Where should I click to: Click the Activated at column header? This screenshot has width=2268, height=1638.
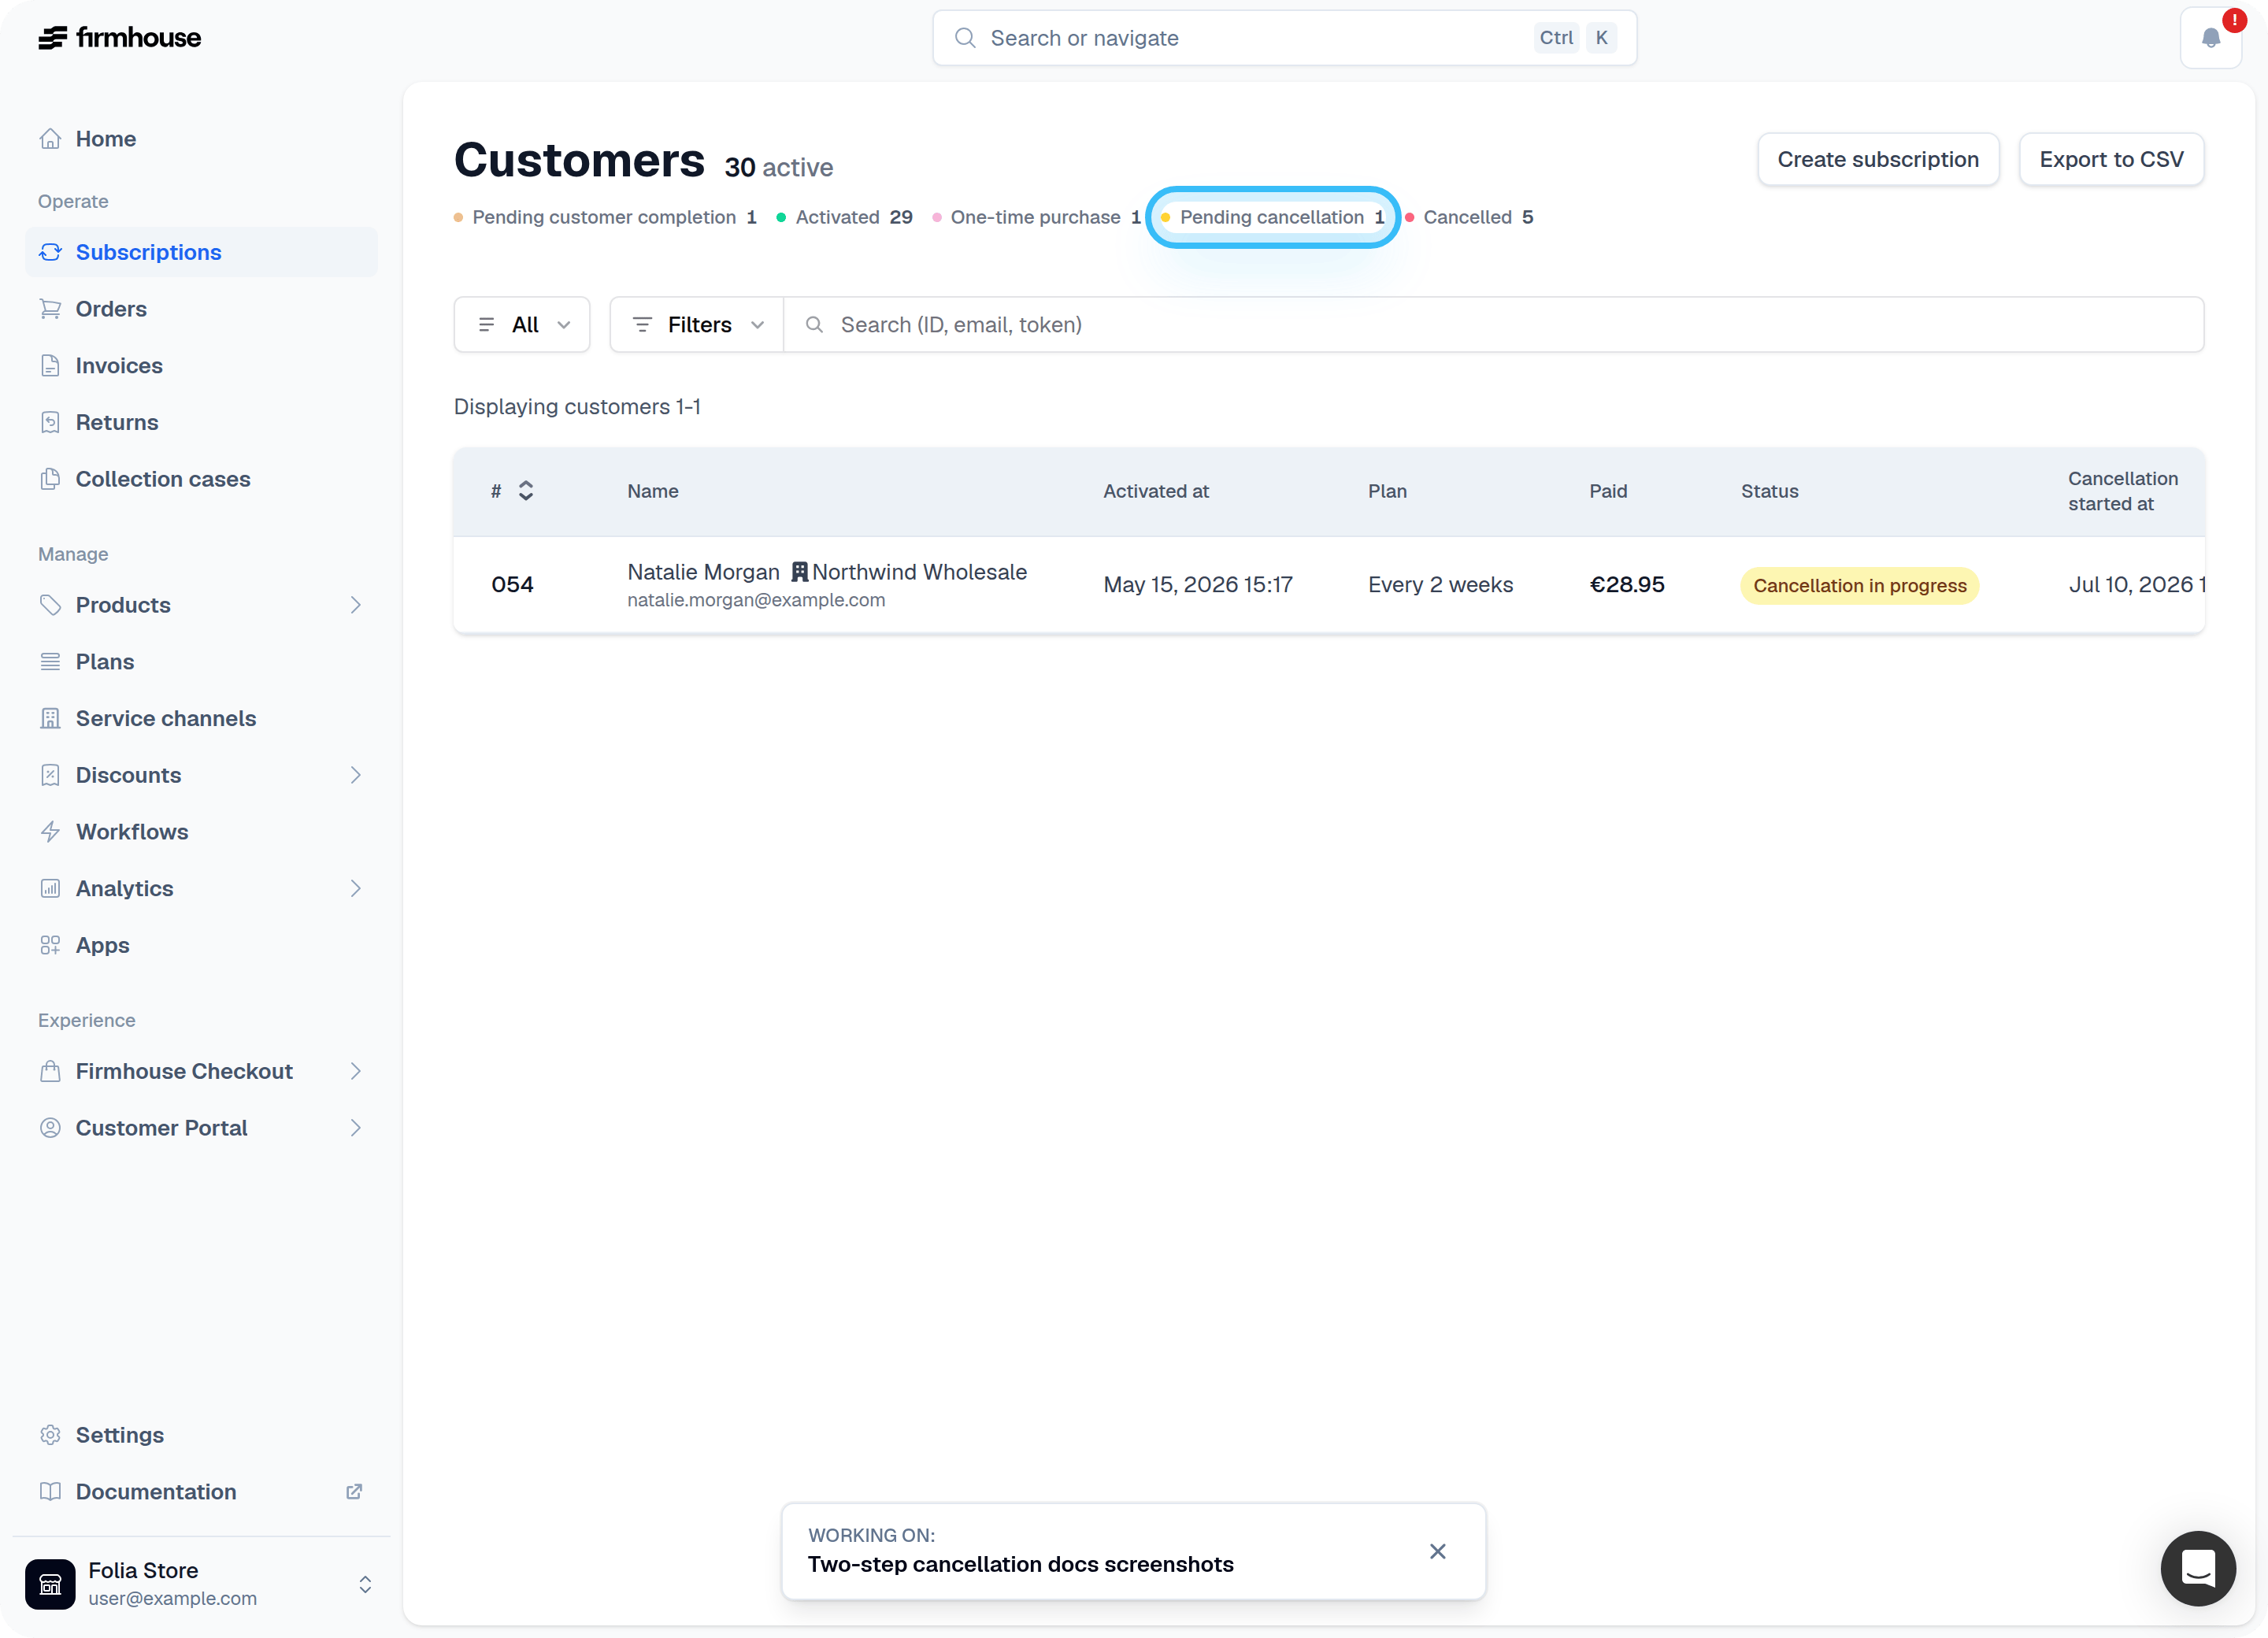click(x=1156, y=491)
